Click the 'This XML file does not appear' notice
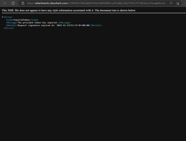 [69, 10]
